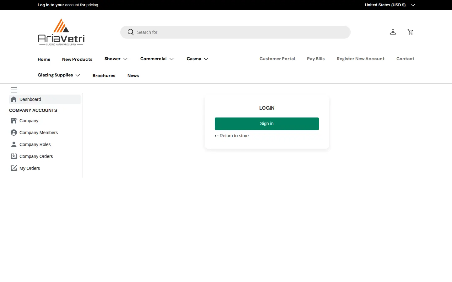
Task: Click Return to store link
Action: [x=232, y=136]
